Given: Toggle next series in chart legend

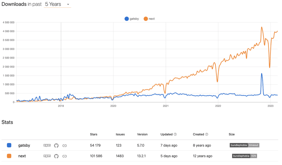Looking at the screenshot, I should click(x=149, y=19).
